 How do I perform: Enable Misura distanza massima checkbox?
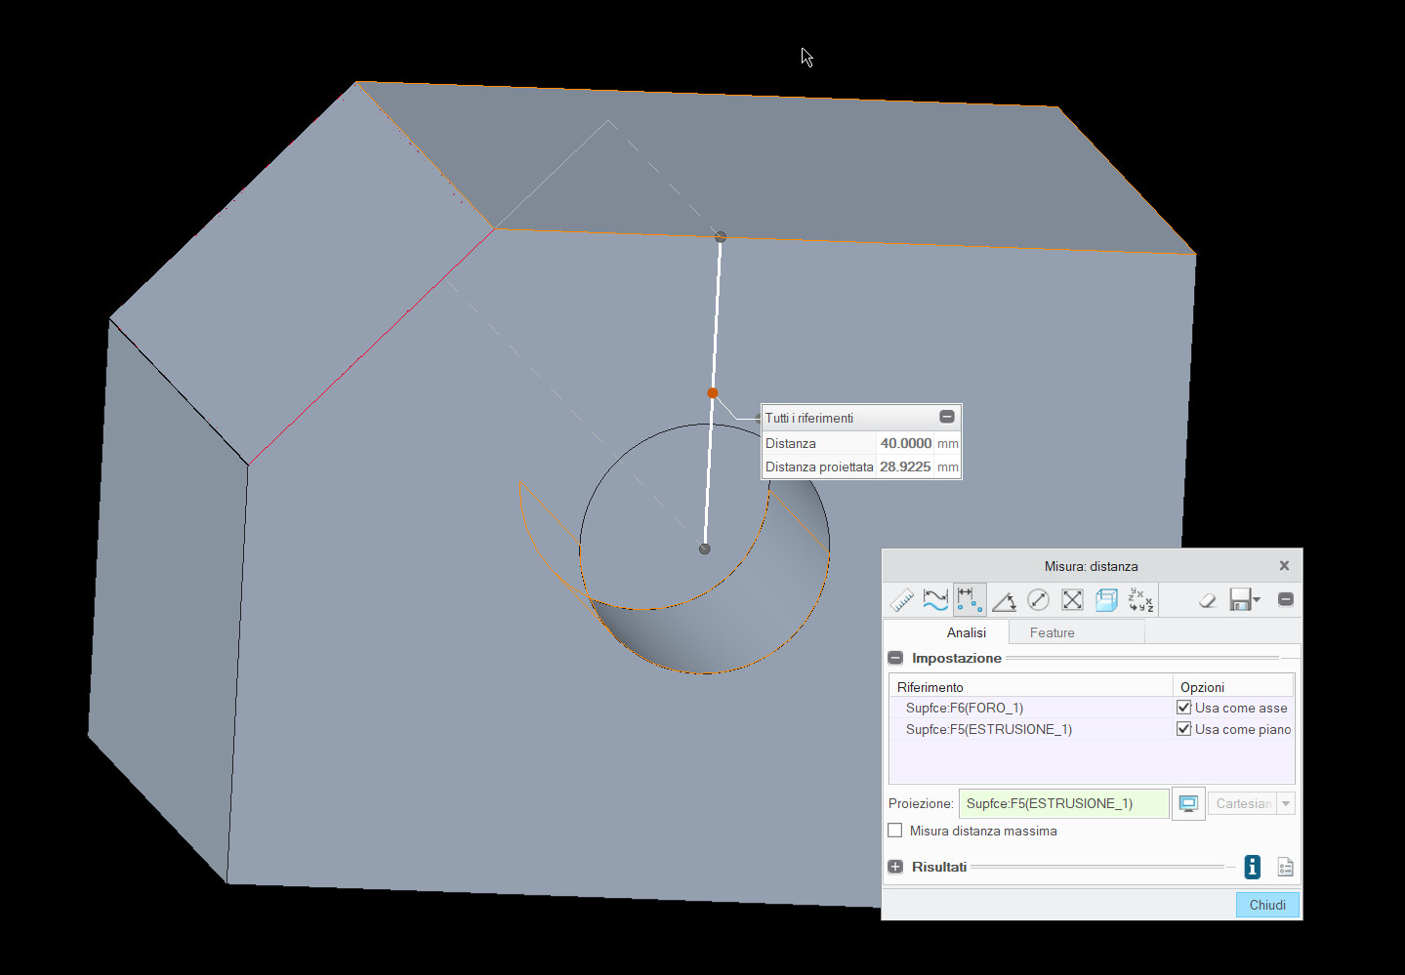[x=895, y=831]
